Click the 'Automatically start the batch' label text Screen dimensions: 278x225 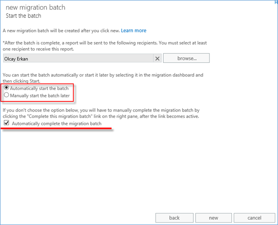(x=39, y=88)
